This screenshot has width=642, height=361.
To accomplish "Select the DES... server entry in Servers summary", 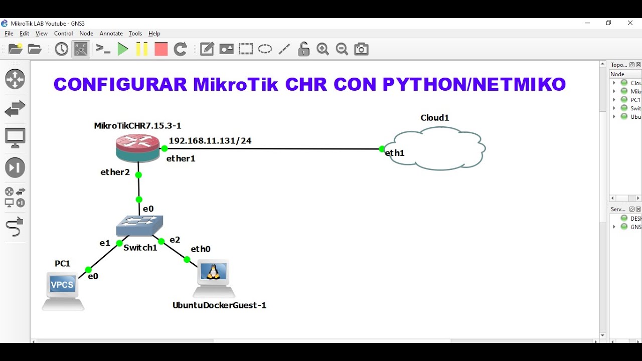I will pyautogui.click(x=631, y=218).
